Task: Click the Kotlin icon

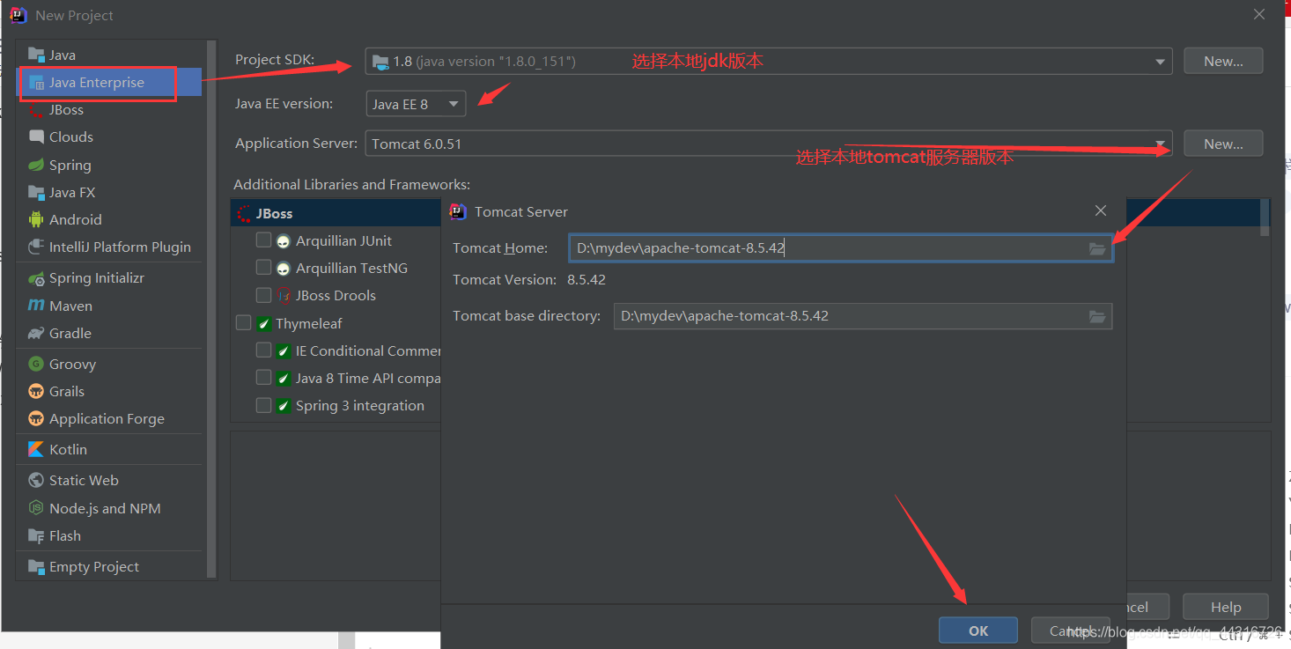Action: pyautogui.click(x=36, y=449)
